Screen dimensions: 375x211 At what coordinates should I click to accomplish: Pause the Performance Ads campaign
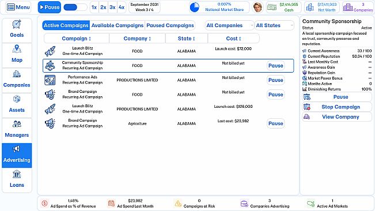point(275,80)
